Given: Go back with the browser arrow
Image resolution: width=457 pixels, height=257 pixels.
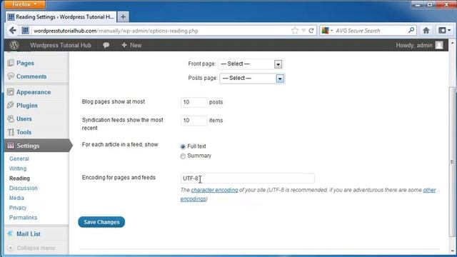Looking at the screenshot, I should click(x=13, y=30).
